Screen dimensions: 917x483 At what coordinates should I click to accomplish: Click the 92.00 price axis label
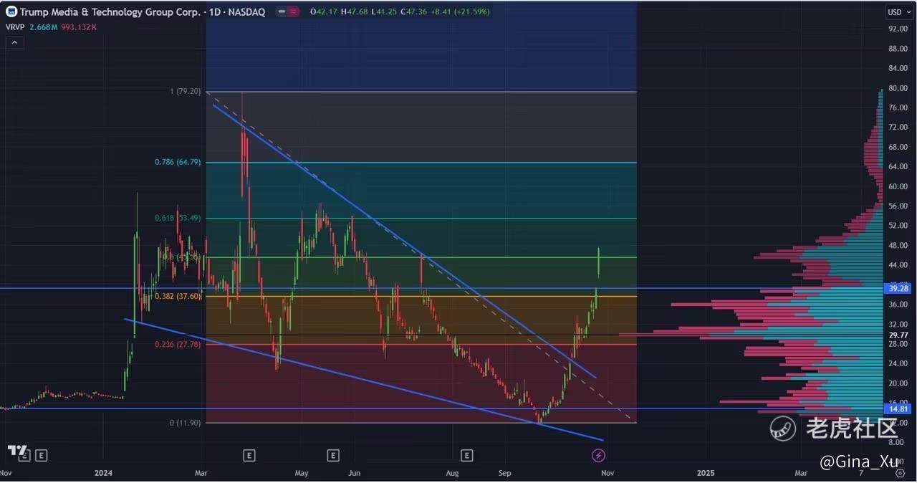pos(898,29)
